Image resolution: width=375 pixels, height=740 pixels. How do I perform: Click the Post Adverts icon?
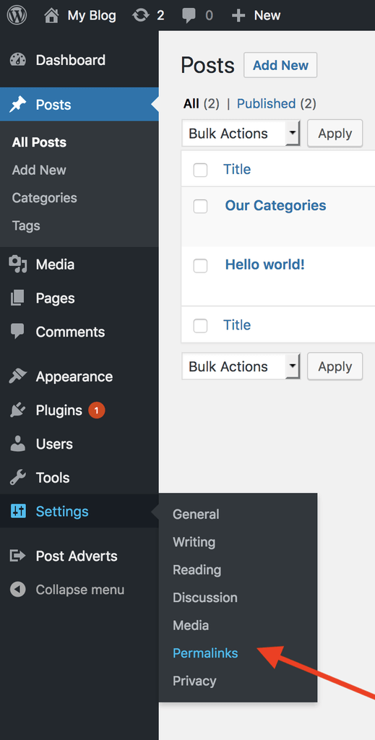[18, 556]
